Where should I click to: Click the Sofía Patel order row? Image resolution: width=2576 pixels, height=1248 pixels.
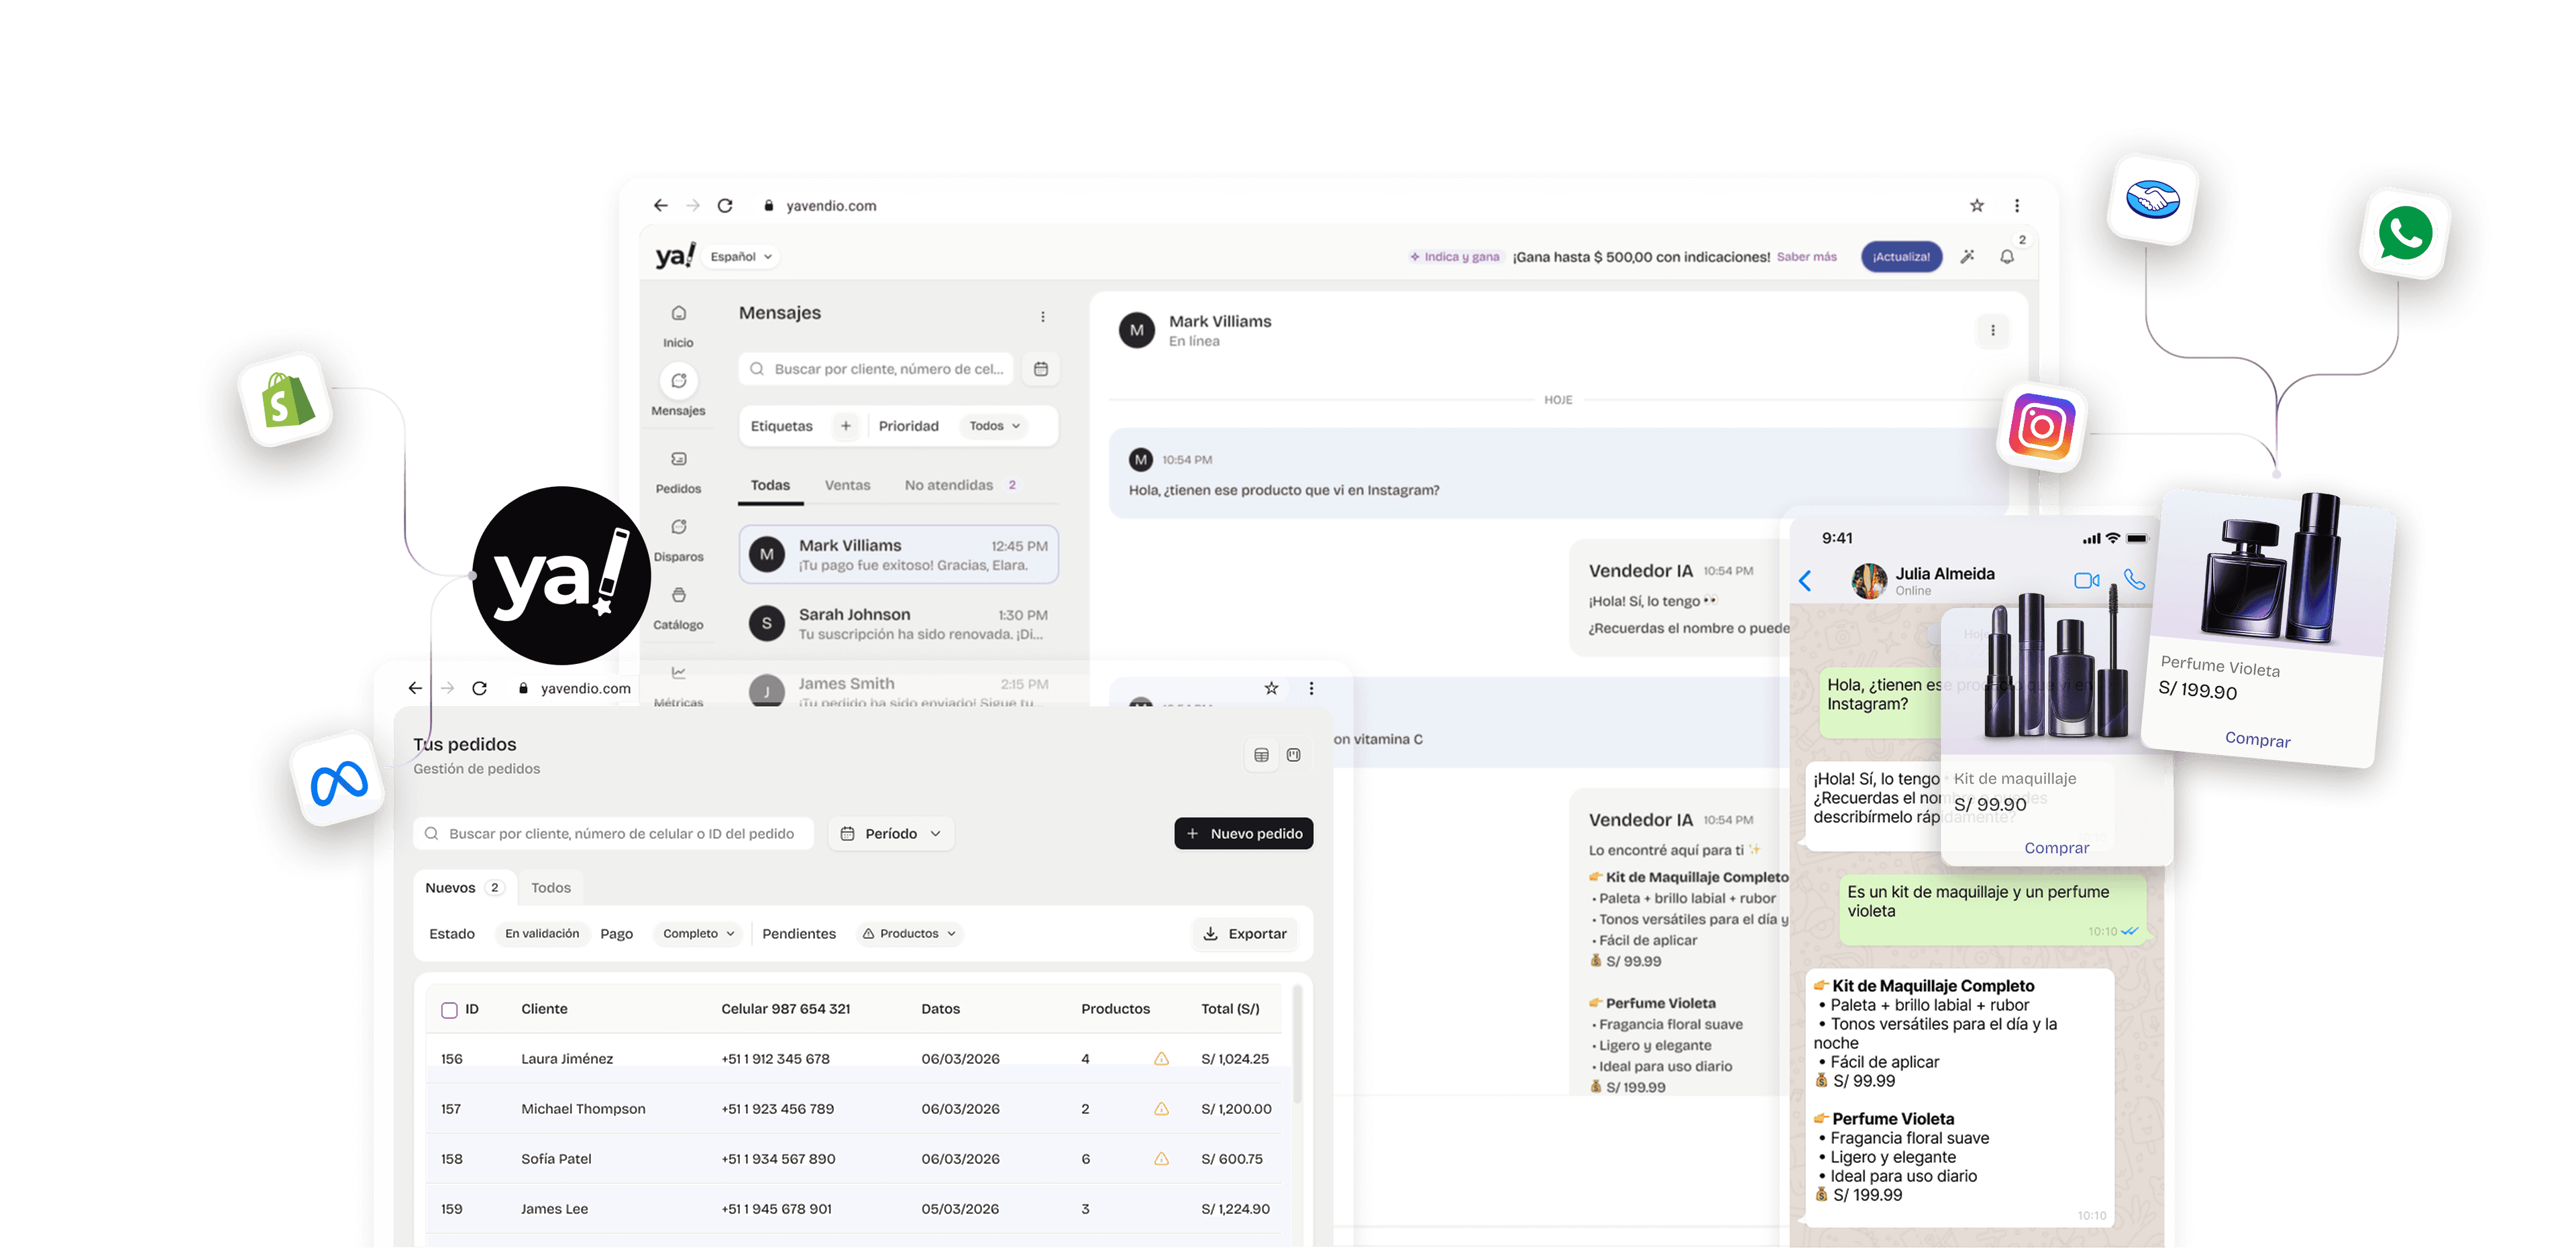854,1158
